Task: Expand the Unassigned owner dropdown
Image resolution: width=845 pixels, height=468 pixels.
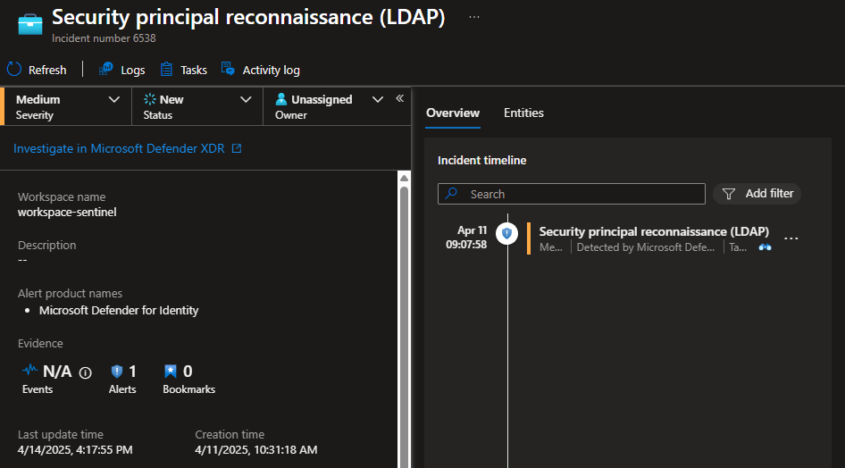Action: click(x=377, y=99)
